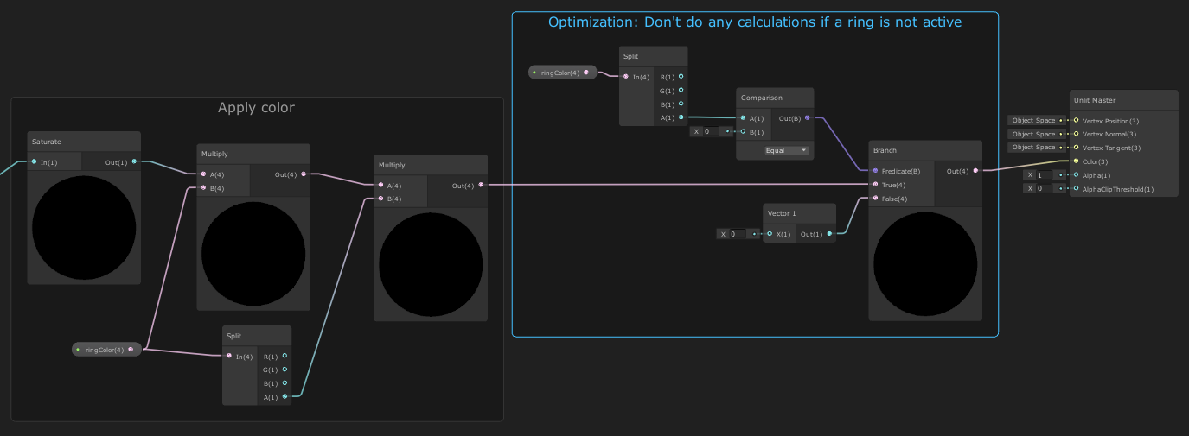Select the Optimization group title text
This screenshot has width=1189, height=436.
click(x=754, y=22)
